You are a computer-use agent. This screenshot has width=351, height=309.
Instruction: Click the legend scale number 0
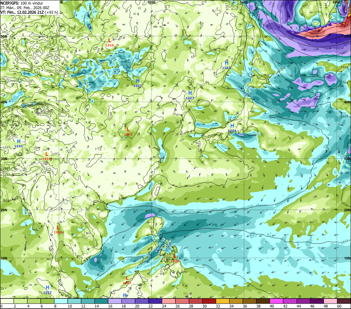tap(1, 306)
